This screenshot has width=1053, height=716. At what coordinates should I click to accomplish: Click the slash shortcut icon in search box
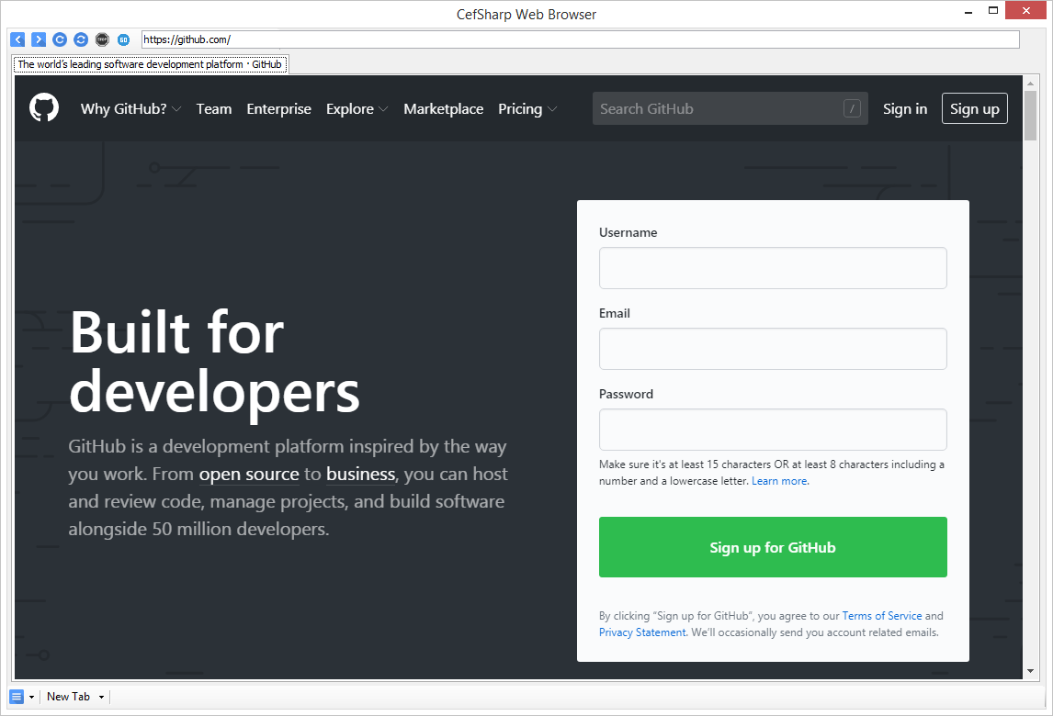pos(852,108)
